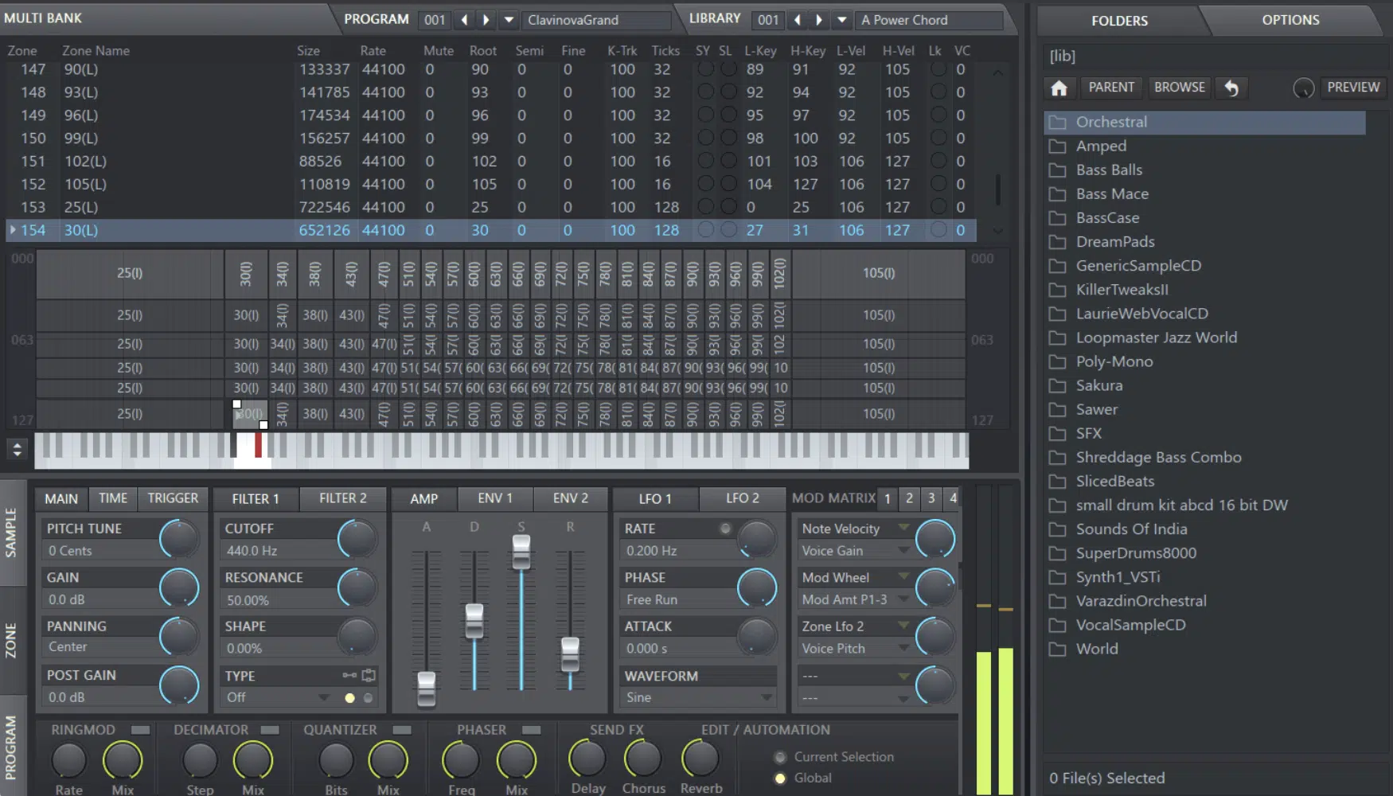
Task: Click the envelope Sustain fader
Action: pos(521,552)
